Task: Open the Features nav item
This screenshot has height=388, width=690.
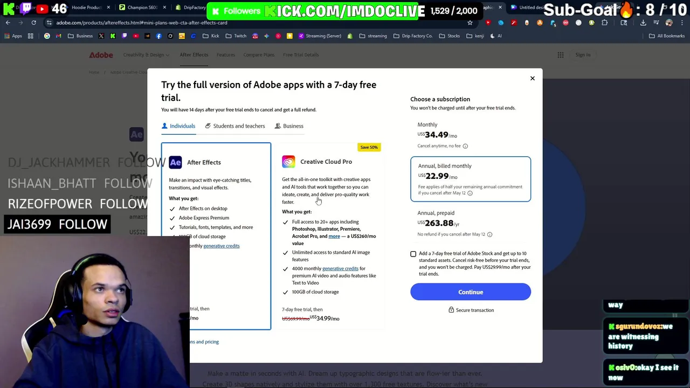Action: 226,55
